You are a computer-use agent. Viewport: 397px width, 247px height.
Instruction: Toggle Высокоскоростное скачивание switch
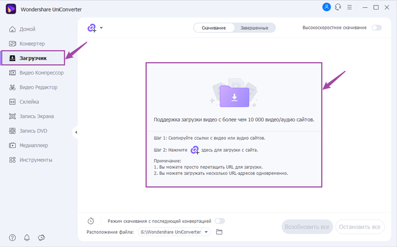pos(377,28)
